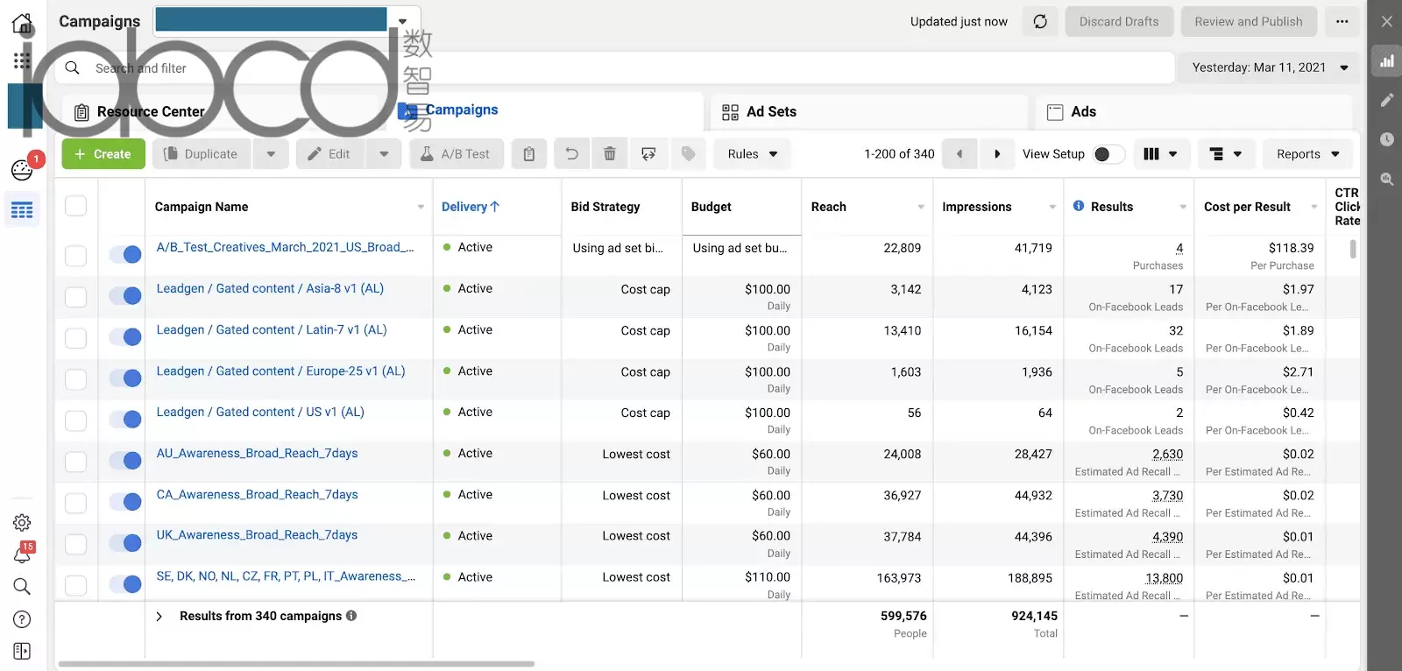Image resolution: width=1402 pixels, height=671 pixels.
Task: Open the charts panel icon on right sidebar
Action: click(1387, 61)
